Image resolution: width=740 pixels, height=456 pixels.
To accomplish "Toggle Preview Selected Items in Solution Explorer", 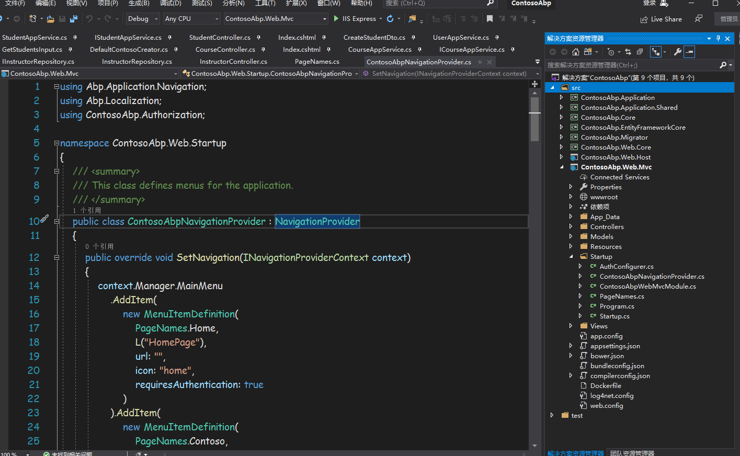I will coord(689,52).
